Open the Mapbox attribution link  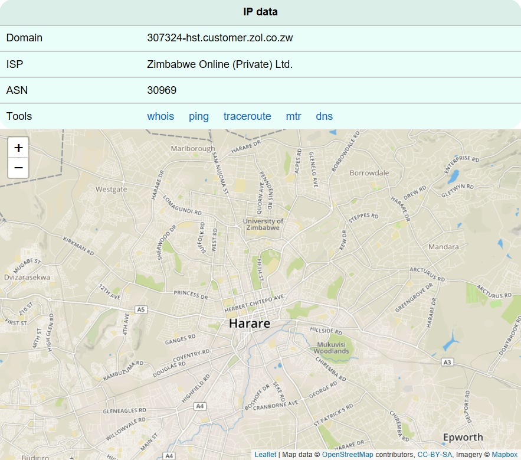click(x=504, y=455)
